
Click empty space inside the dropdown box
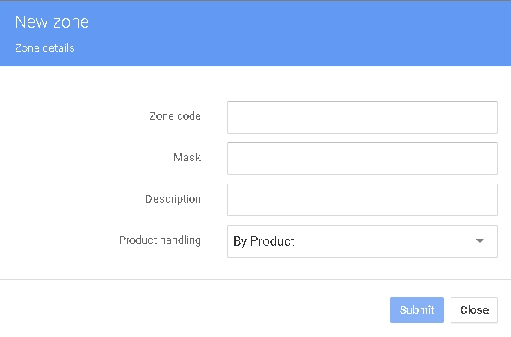pyautogui.click(x=385, y=241)
